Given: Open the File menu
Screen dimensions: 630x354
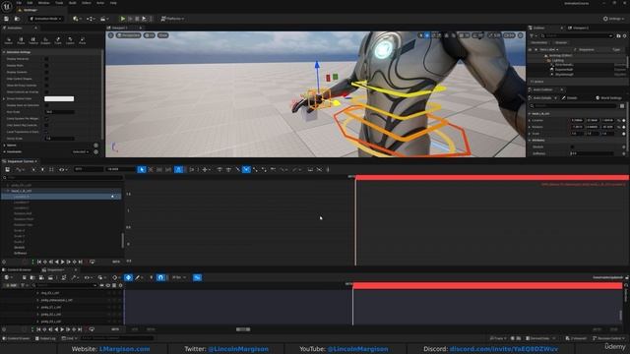Looking at the screenshot, I should [19, 3].
